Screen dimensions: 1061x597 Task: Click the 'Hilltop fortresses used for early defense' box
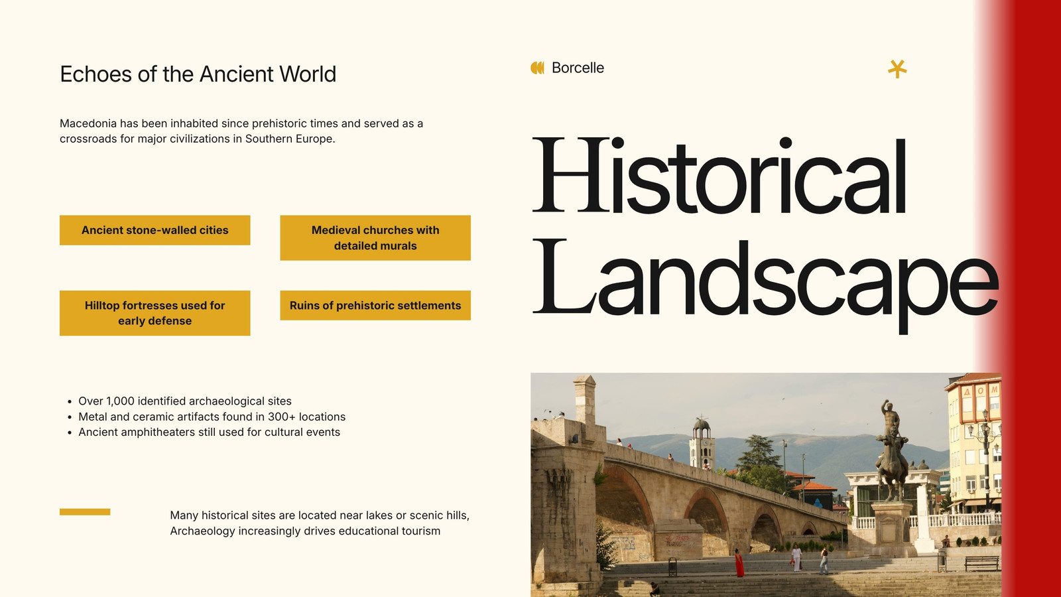pos(155,313)
